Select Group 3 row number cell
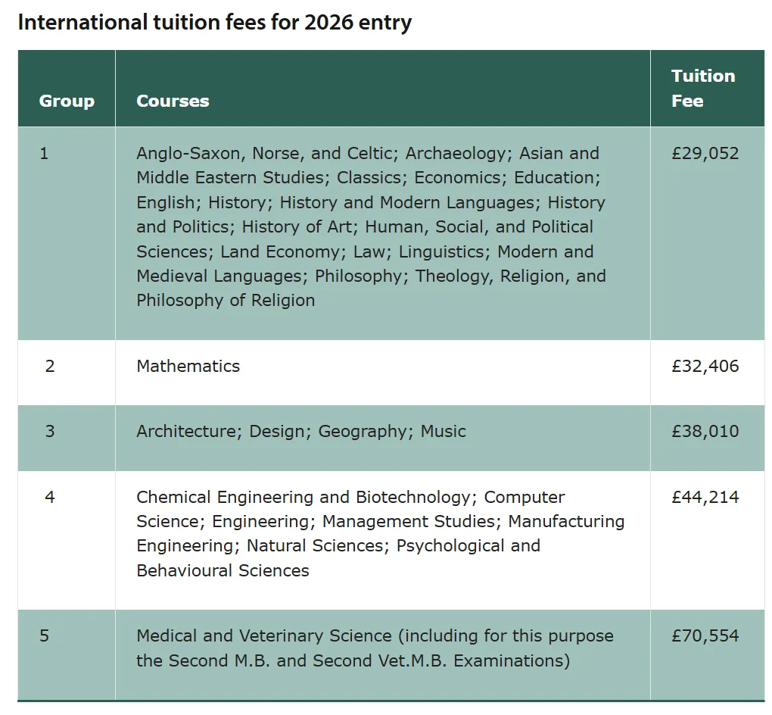The width and height of the screenshot is (772, 715). pyautogui.click(x=44, y=430)
